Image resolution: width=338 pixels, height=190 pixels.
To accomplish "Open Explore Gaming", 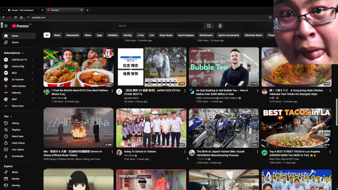I will 18,185.
